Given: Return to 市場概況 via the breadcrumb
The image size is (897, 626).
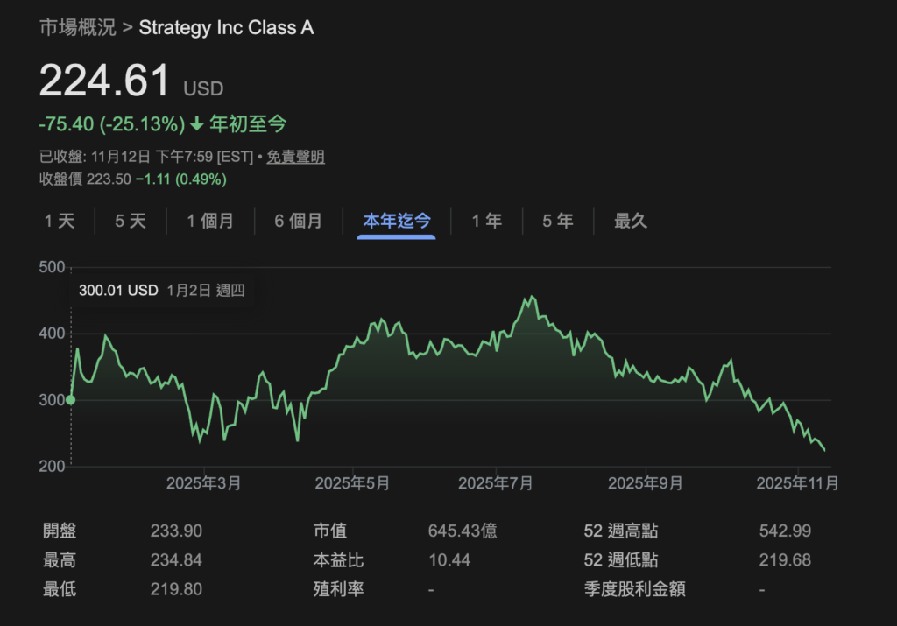Looking at the screenshot, I should pyautogui.click(x=77, y=27).
